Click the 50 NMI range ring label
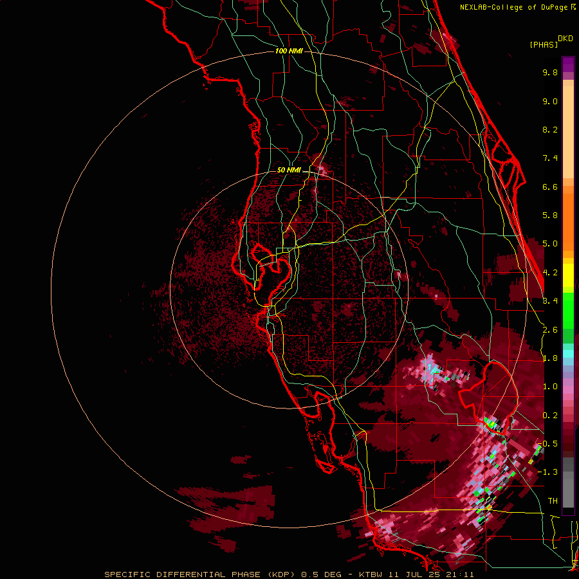Image resolution: width=579 pixels, height=579 pixels. tap(289, 170)
